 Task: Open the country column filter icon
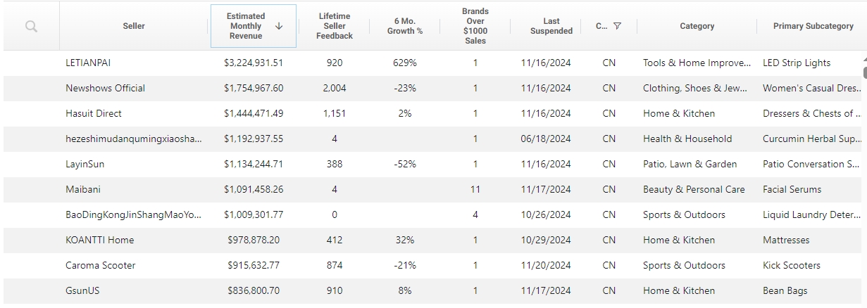click(617, 26)
